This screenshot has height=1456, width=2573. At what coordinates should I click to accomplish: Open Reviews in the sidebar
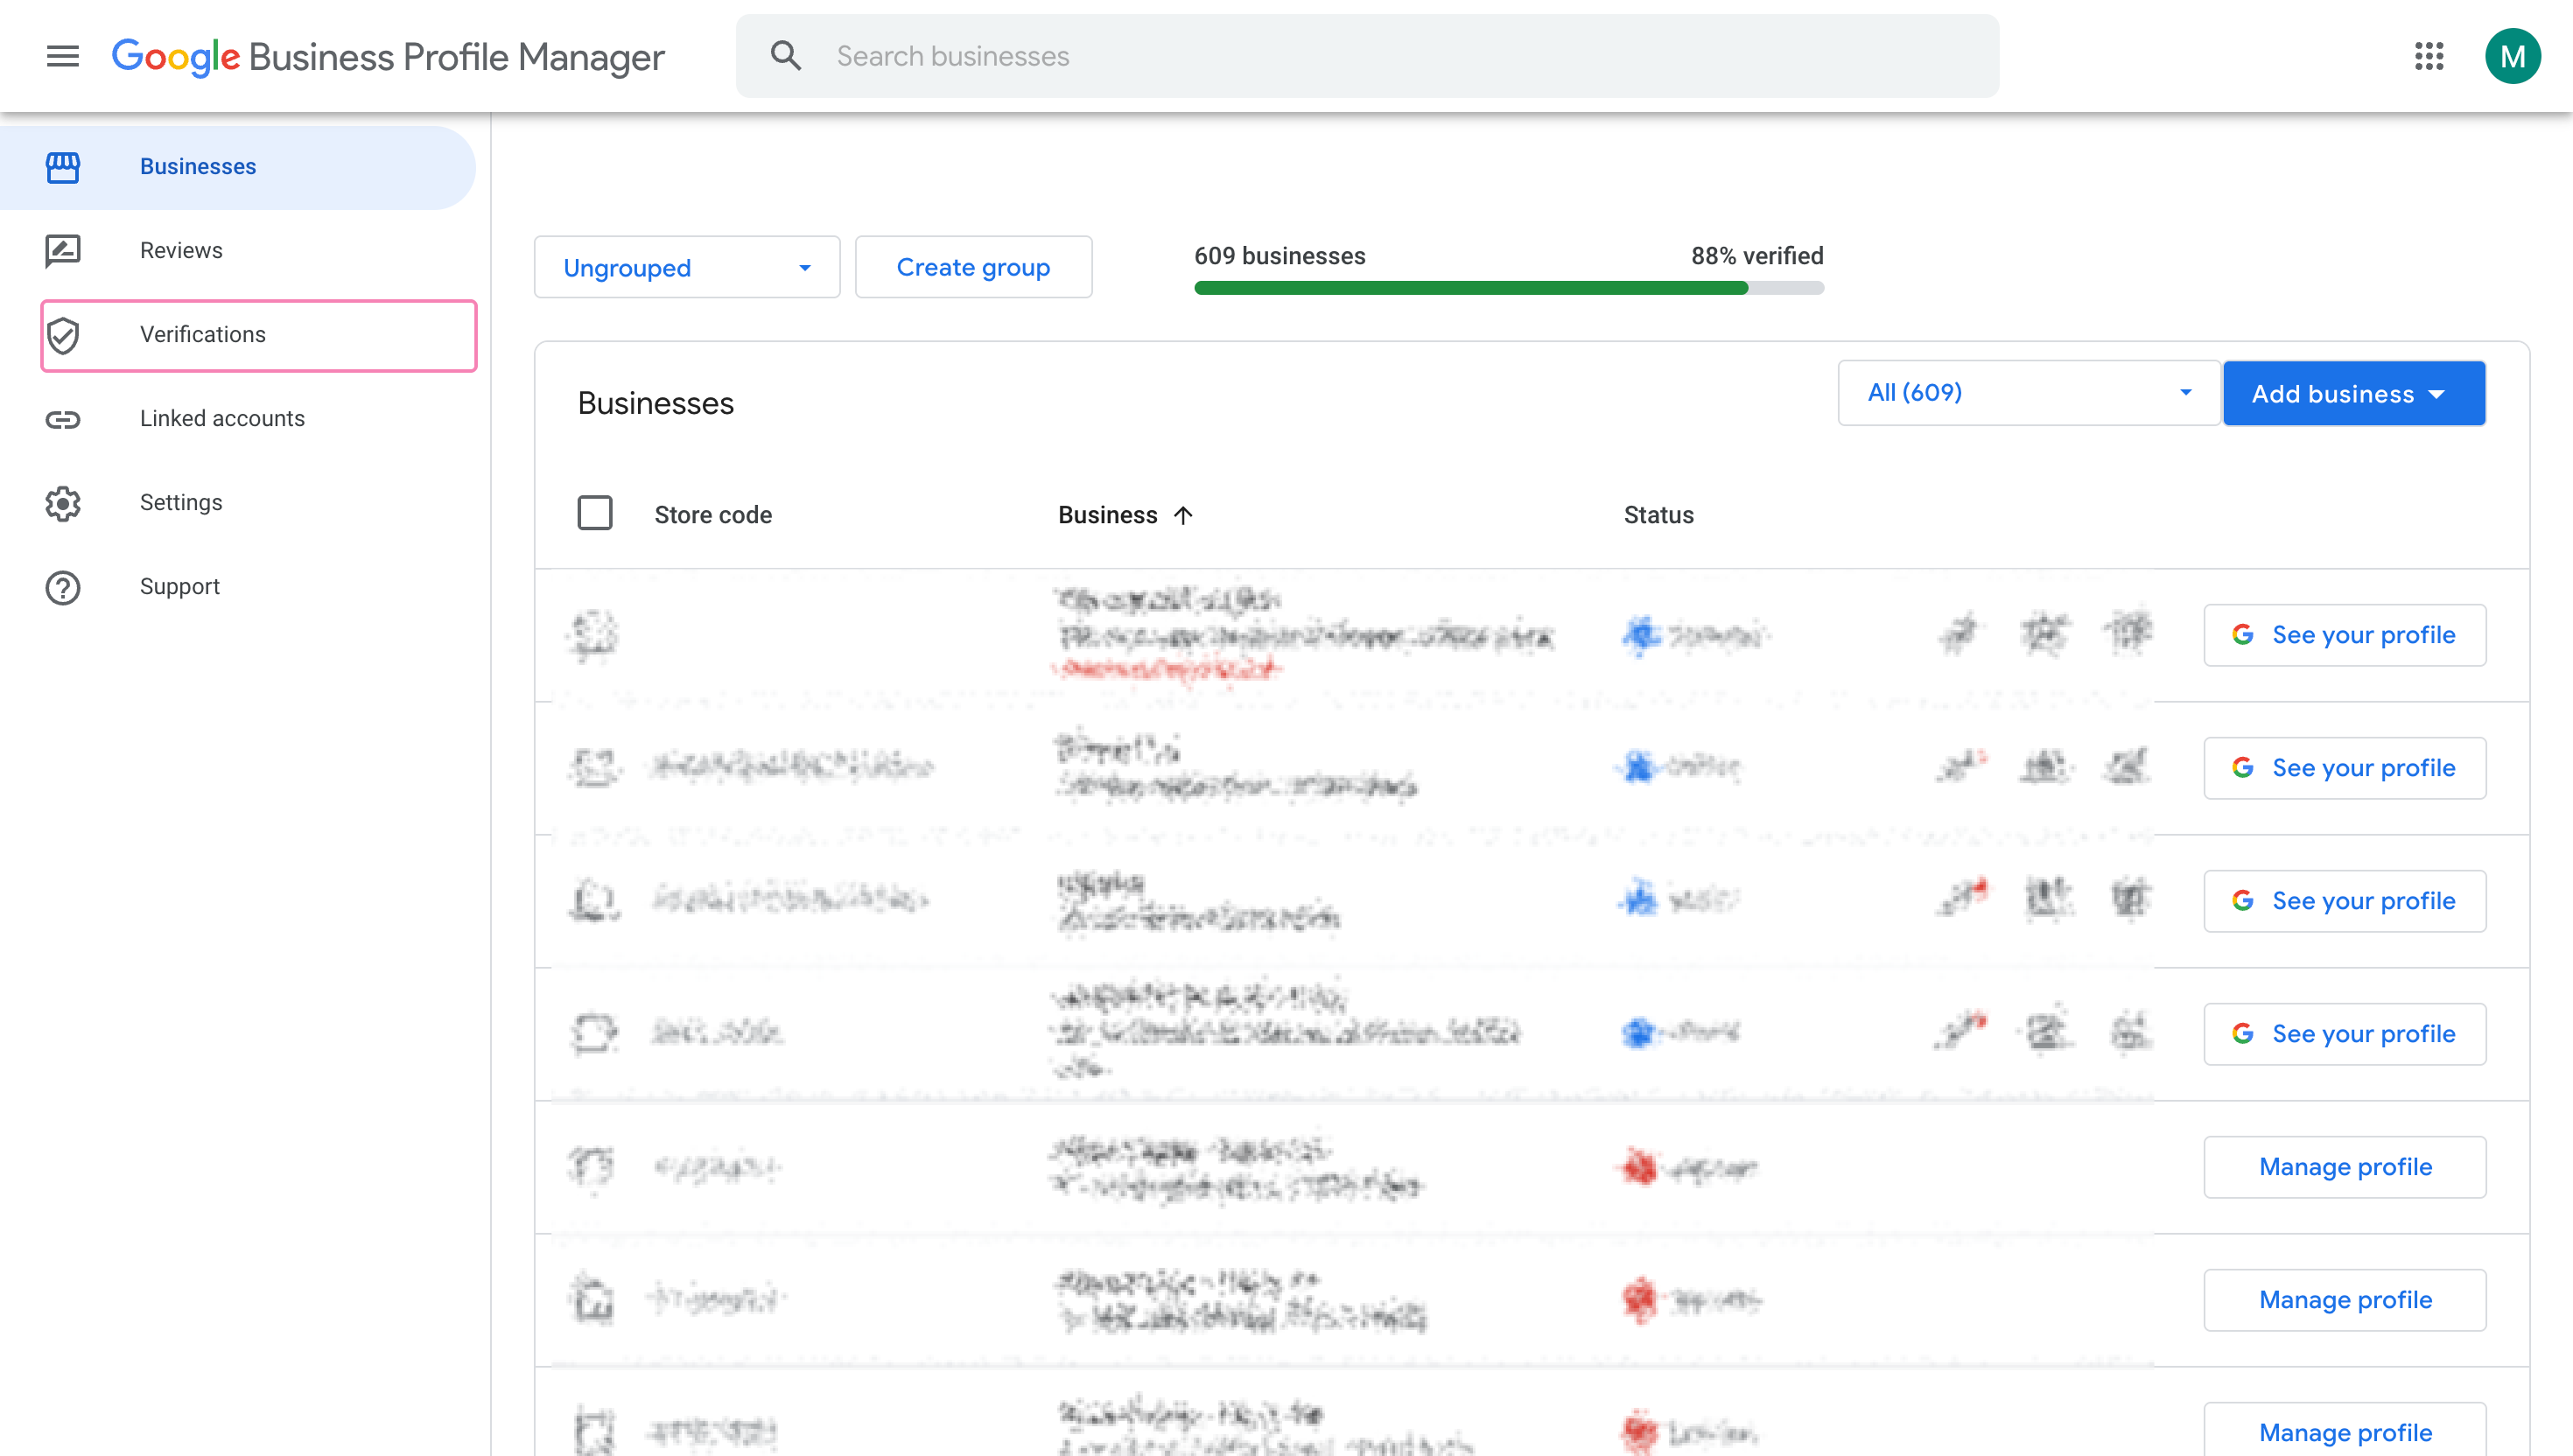(x=238, y=251)
